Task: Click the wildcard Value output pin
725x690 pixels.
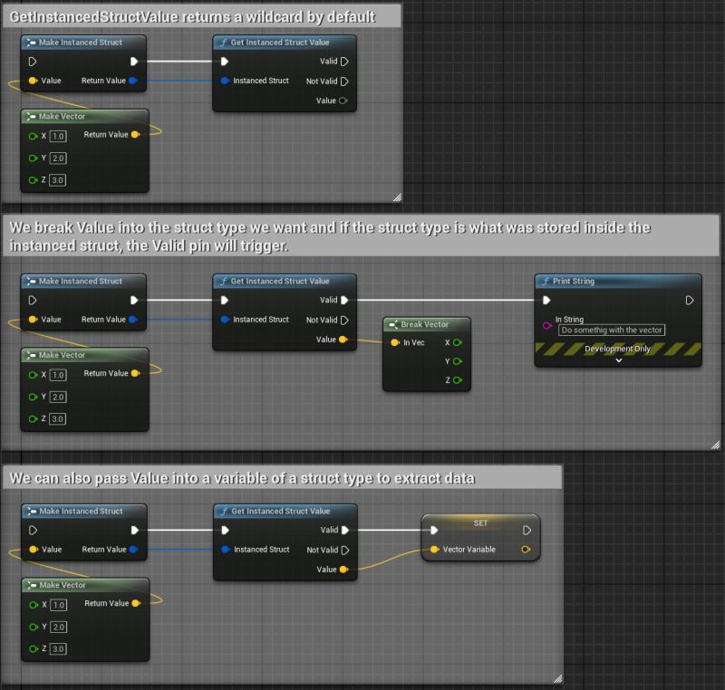Action: (343, 340)
